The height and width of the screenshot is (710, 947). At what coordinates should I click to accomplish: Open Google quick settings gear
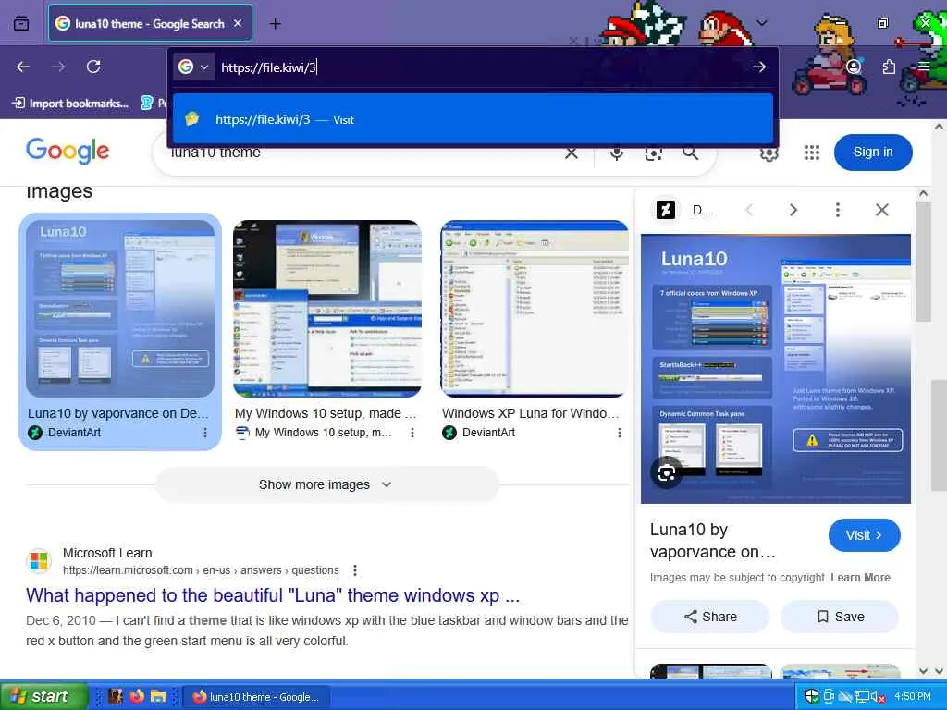coord(769,153)
